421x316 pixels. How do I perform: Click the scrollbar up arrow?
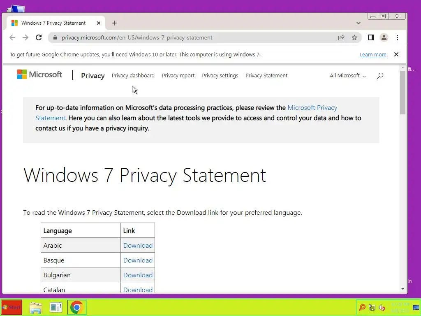(x=402, y=68)
